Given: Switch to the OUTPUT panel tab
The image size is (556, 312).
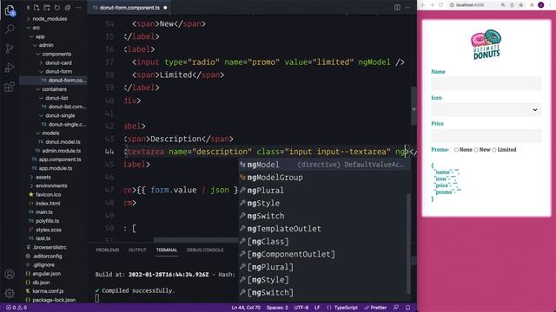Looking at the screenshot, I should tap(137, 250).
